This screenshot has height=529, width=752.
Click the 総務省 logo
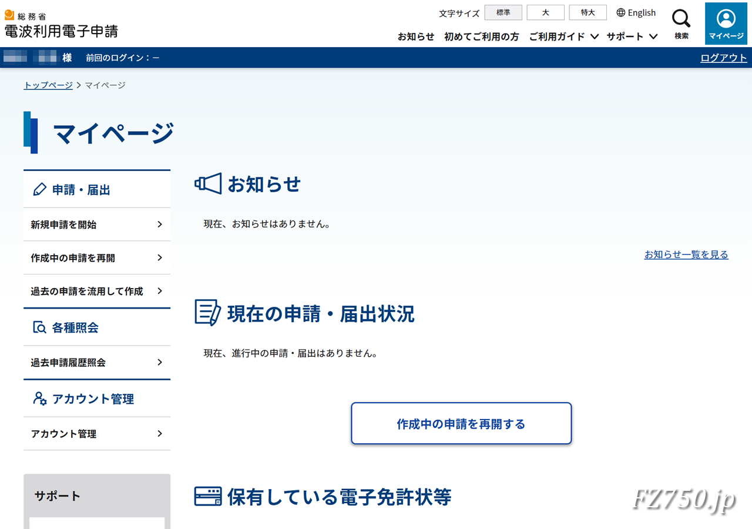(23, 16)
